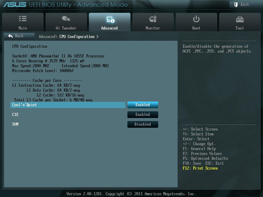Select the Cool'n'Quiet setting row

68,105
